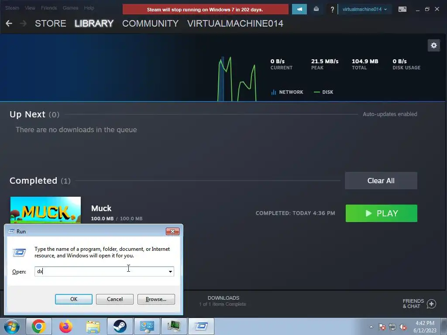Open the Friends menu
Image resolution: width=447 pixels, height=335 pixels.
click(x=49, y=8)
